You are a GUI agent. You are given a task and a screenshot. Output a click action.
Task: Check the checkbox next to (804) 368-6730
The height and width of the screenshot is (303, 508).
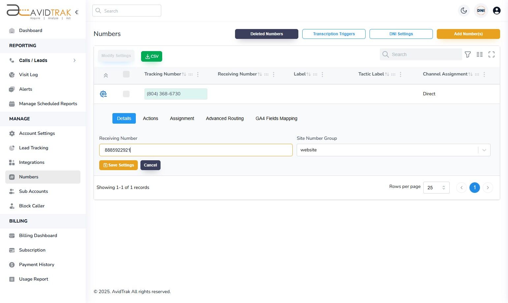click(126, 94)
